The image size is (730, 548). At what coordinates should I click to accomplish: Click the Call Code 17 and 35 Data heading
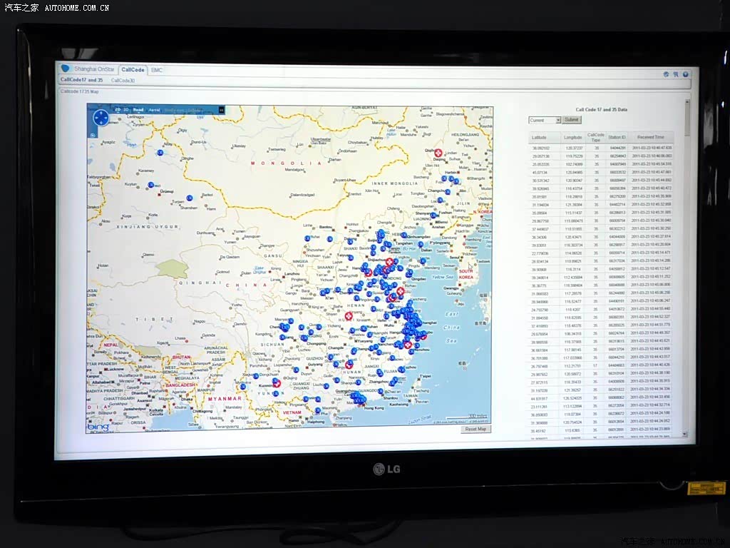point(601,109)
